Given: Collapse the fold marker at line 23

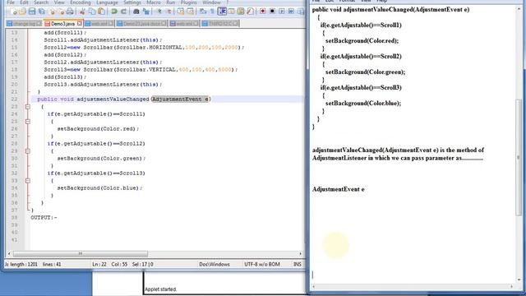Looking at the screenshot, I should 28,107.
